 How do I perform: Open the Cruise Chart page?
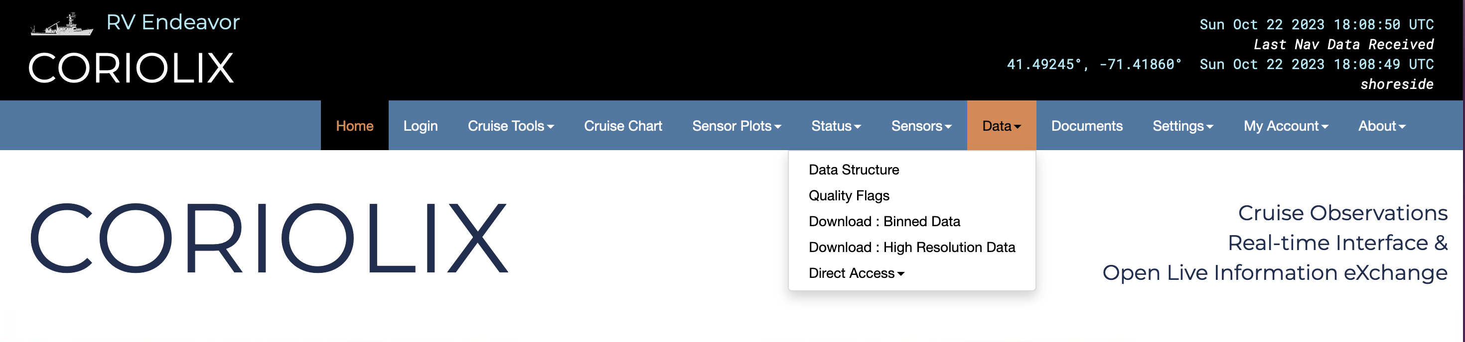623,126
